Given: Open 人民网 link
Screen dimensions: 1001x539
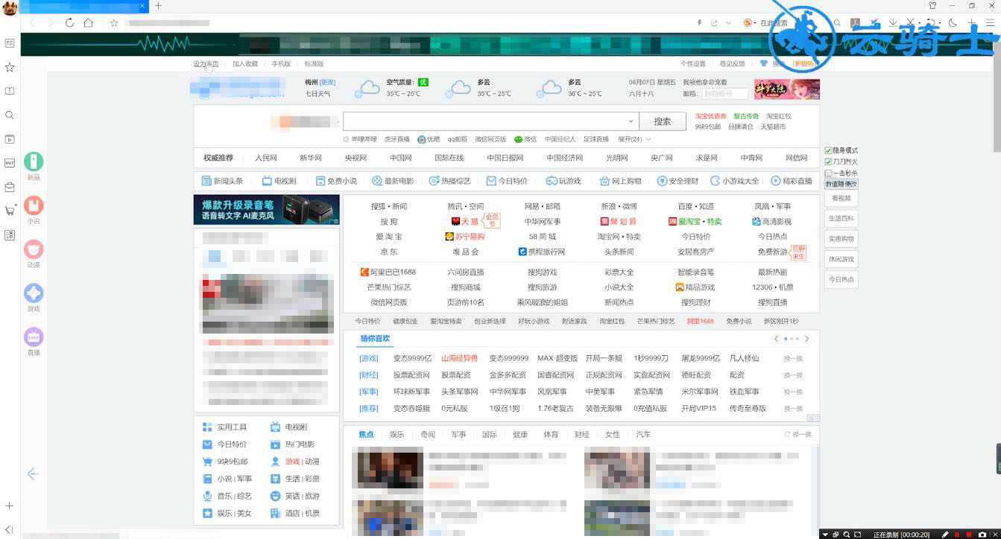Looking at the screenshot, I should pyautogui.click(x=266, y=158).
